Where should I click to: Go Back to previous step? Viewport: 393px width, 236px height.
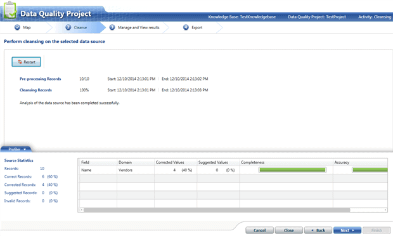coord(318,230)
